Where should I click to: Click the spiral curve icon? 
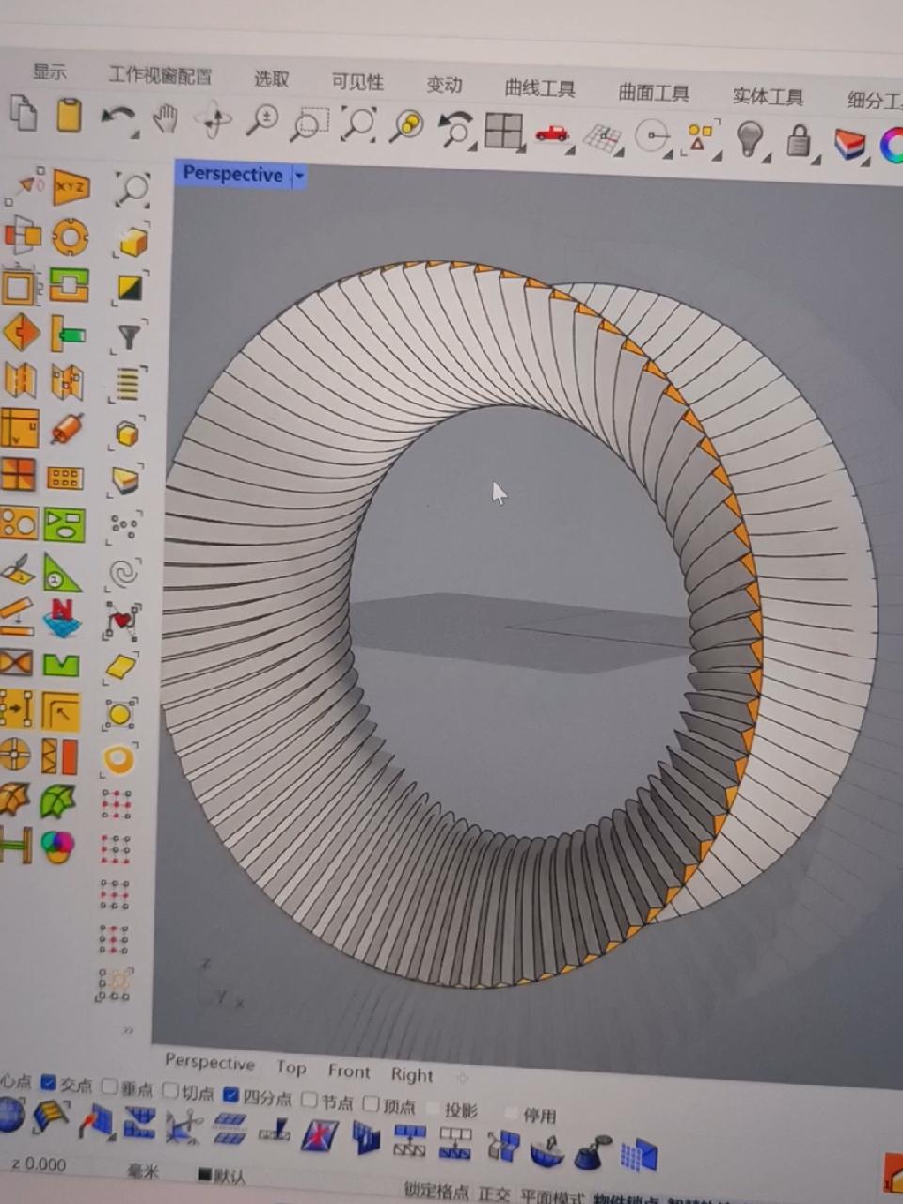(x=124, y=572)
